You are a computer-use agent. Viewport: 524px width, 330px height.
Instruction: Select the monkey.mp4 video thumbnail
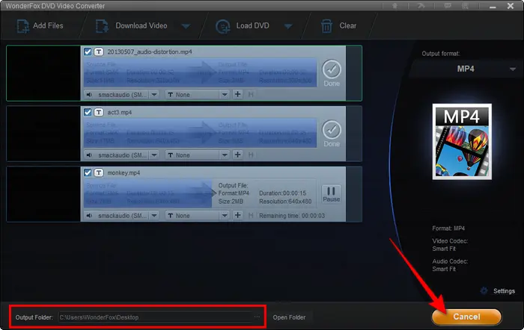(43, 194)
